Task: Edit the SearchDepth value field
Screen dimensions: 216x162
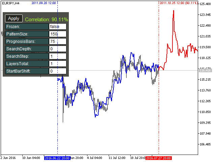Action: tap(58, 49)
